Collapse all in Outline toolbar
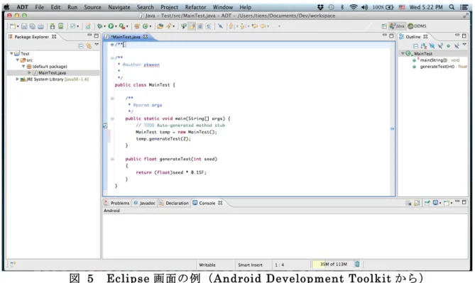Viewport: 475px width, 283px height. [415, 46]
